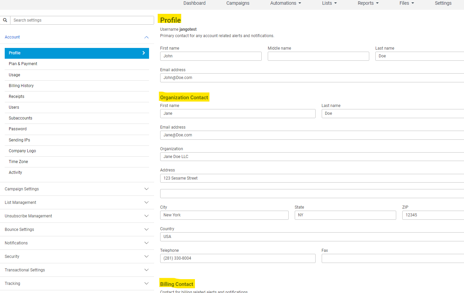Open Plan & Payment settings
The image size is (464, 293).
(23, 64)
